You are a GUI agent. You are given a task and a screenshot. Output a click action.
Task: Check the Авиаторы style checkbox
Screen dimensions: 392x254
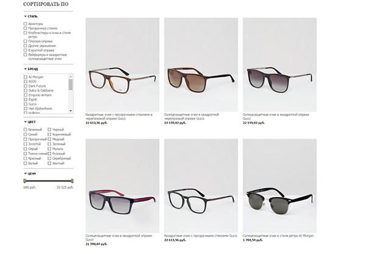pos(25,24)
